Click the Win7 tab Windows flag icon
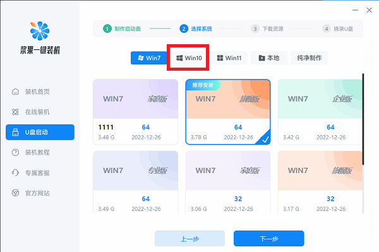Viewport: 379px width, 252px height. coord(141,58)
